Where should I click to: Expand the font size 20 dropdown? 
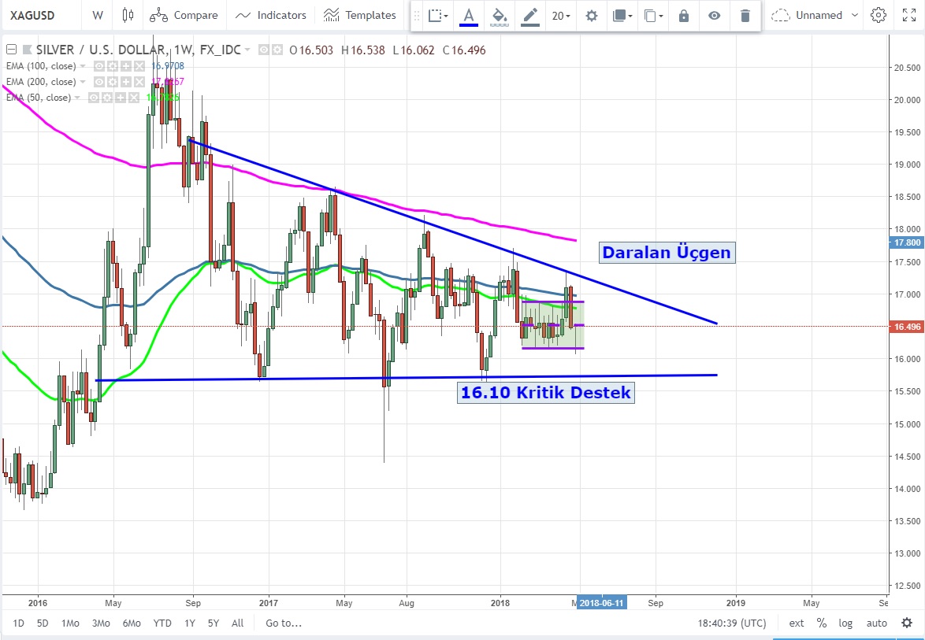561,15
